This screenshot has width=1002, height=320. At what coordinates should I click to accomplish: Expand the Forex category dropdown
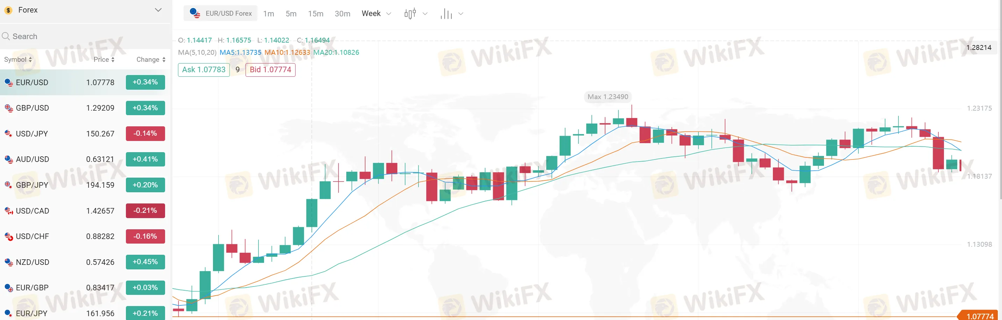(158, 10)
